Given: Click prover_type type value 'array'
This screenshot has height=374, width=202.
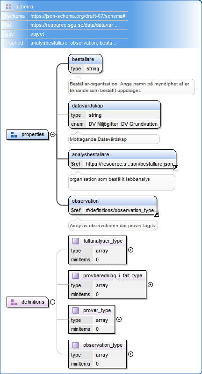Looking at the screenshot, I should tap(102, 320).
